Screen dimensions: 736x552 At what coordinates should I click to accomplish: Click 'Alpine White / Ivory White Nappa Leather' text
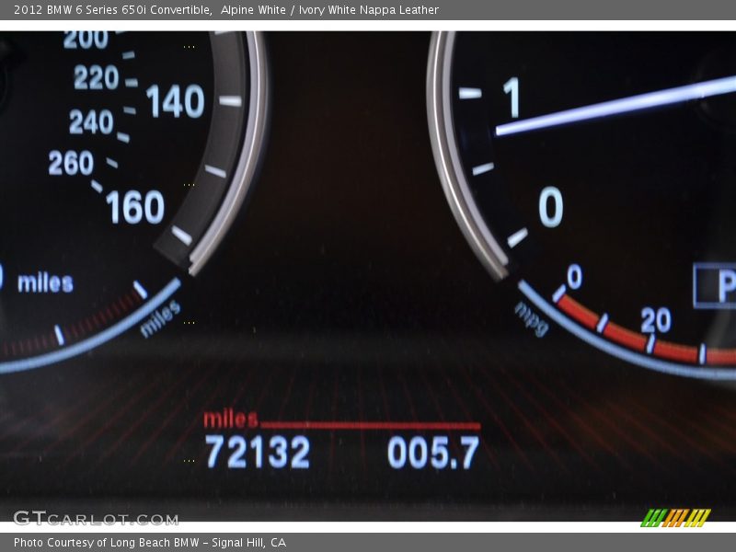(x=329, y=10)
